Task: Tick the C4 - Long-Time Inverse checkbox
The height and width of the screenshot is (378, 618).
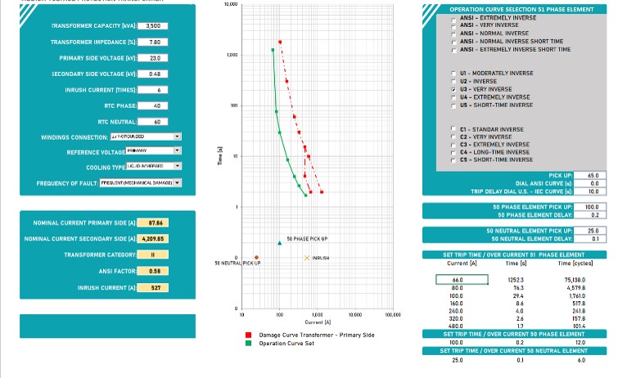Action: (454, 152)
